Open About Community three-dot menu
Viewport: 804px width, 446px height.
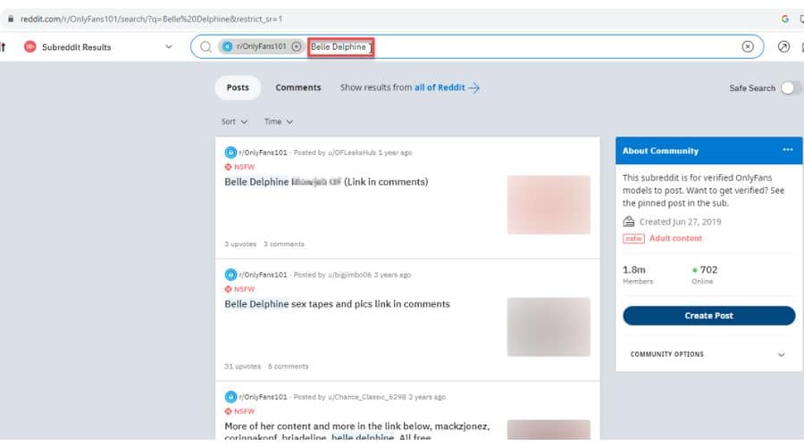point(788,150)
